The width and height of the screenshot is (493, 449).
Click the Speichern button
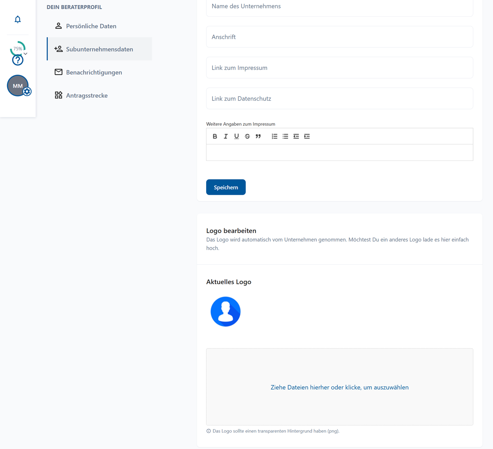tap(226, 187)
